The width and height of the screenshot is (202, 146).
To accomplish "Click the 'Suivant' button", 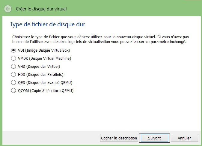I will [x=154, y=138].
